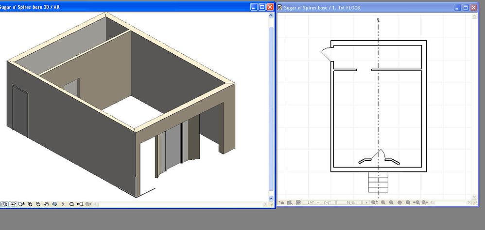Image resolution: width=485 pixels, height=230 pixels.
Task: Toggle the second view button in 3D toolbar
Action: [x=13, y=204]
